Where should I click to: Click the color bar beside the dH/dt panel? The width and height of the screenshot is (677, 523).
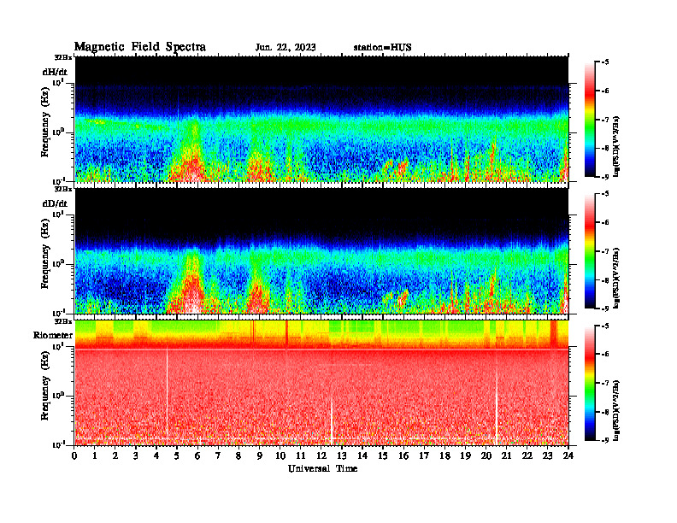pyautogui.click(x=590, y=119)
